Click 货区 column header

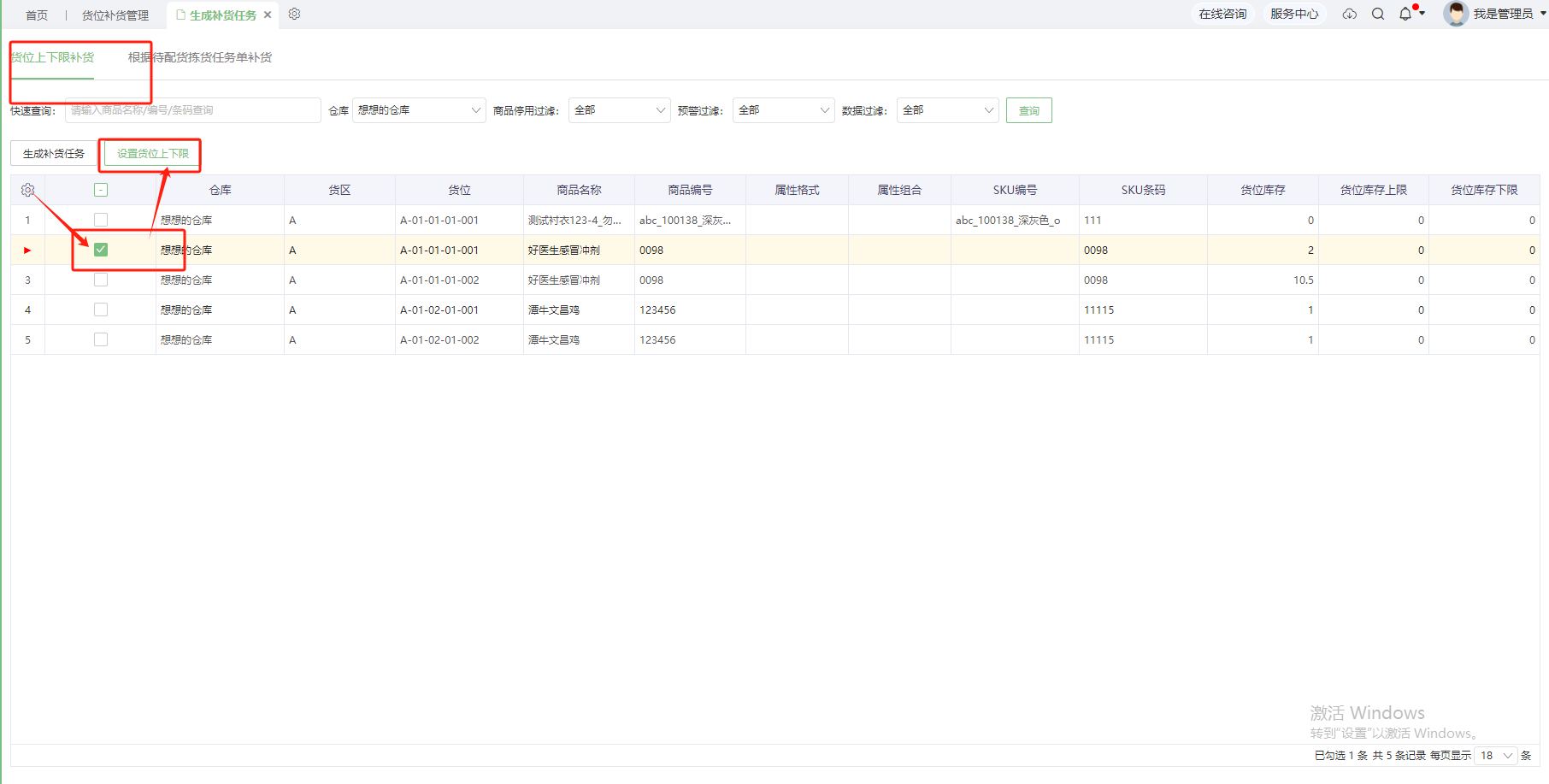(x=340, y=190)
